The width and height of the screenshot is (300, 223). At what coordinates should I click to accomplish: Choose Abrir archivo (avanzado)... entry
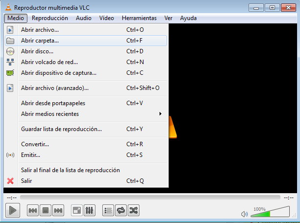click(86, 88)
